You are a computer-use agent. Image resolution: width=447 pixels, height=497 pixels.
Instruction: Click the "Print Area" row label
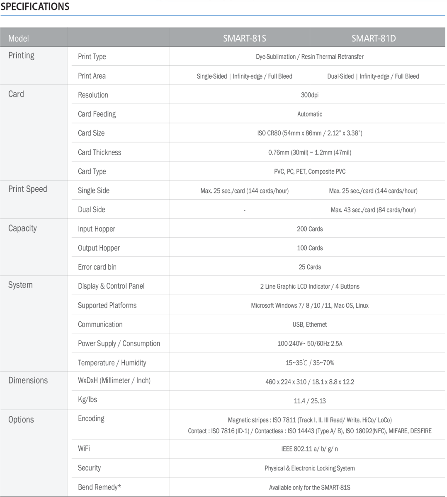[x=92, y=76]
